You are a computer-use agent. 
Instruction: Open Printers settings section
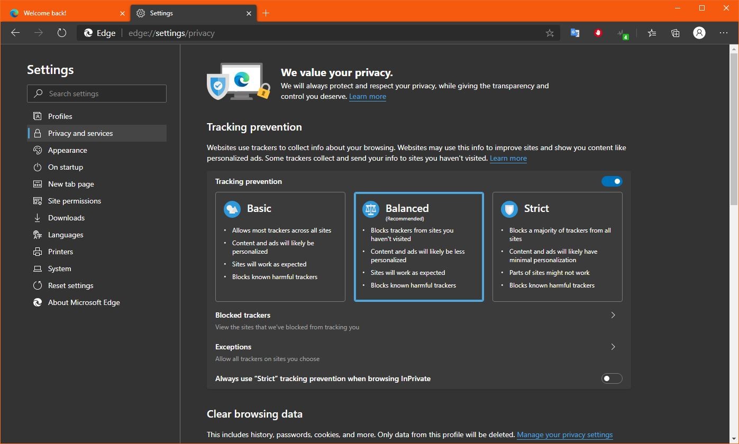(97, 252)
